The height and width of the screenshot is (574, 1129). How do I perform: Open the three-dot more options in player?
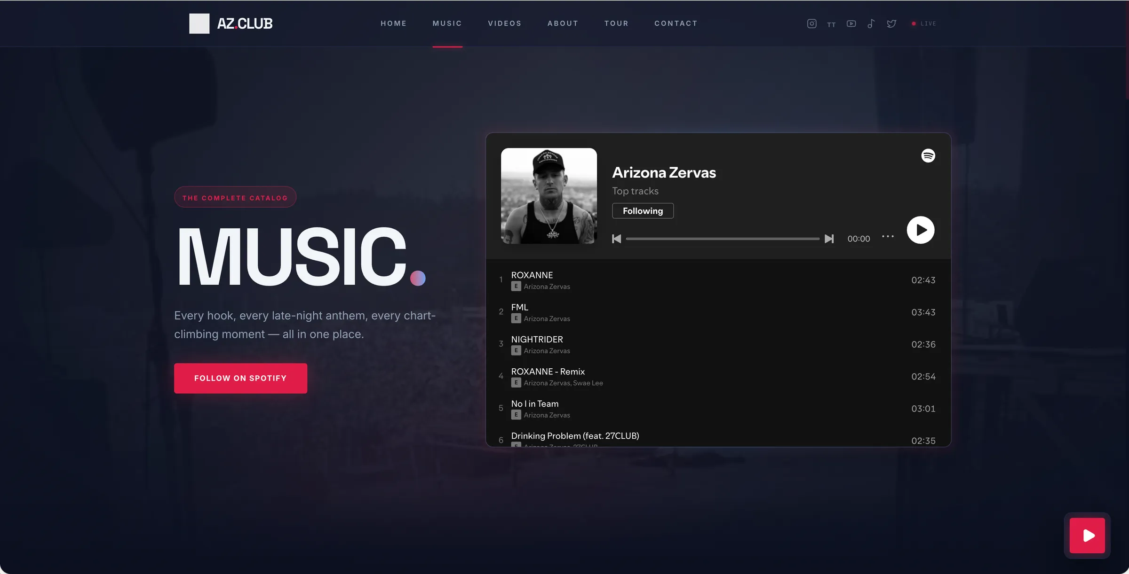888,236
